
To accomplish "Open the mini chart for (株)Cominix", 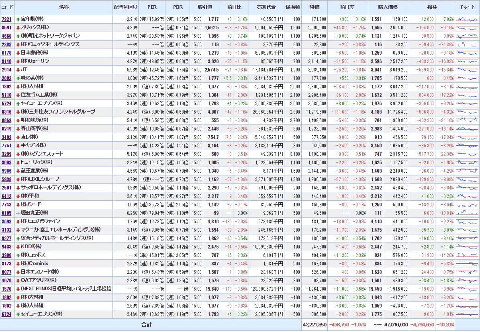I will 467,263.
